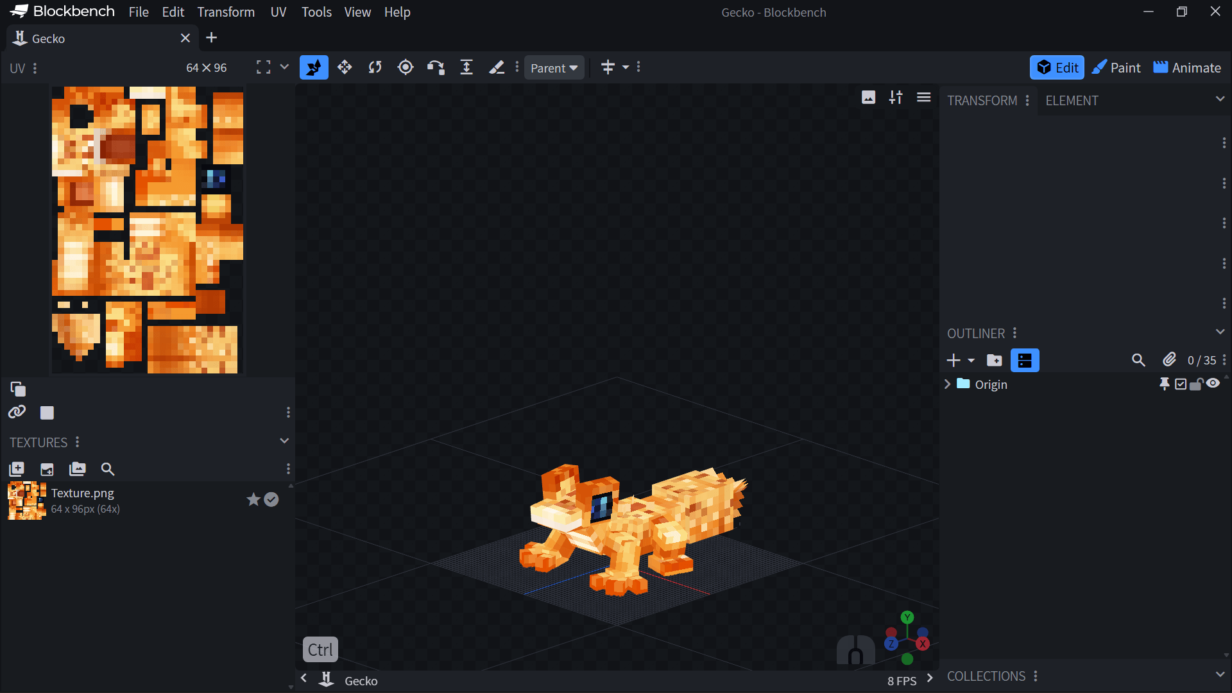The image size is (1232, 693).
Task: Select the Rotate tool
Action: tap(375, 67)
